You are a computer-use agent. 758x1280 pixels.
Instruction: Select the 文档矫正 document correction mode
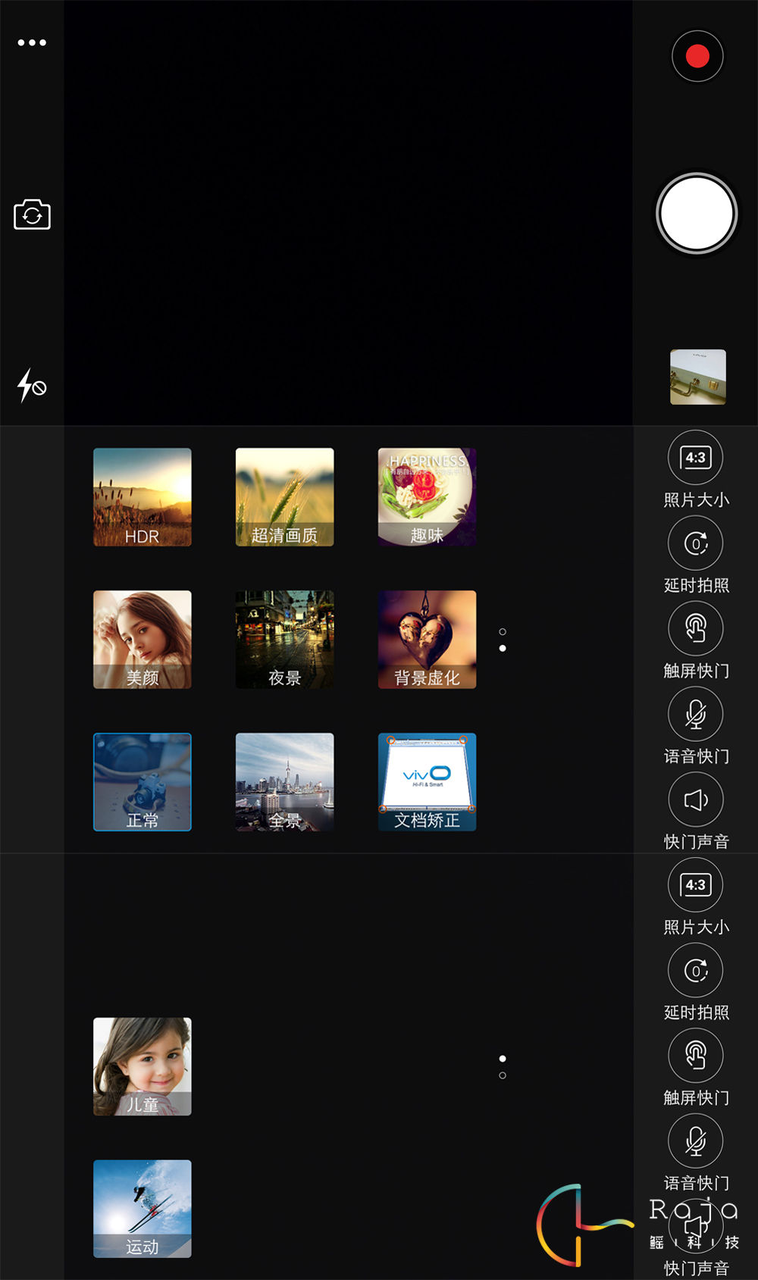tap(427, 782)
